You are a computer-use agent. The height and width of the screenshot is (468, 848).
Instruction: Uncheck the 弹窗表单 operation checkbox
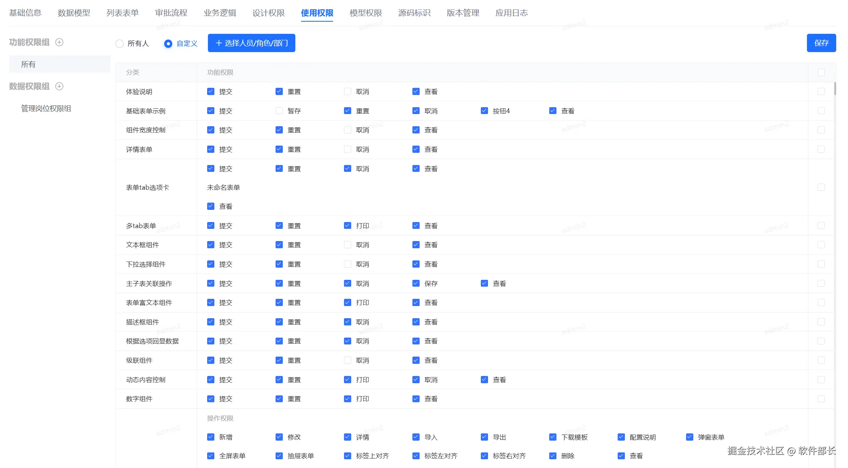point(689,437)
